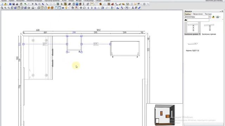
Task: Select the Балясина прямая catalog thumbnail
Action: click(x=209, y=29)
